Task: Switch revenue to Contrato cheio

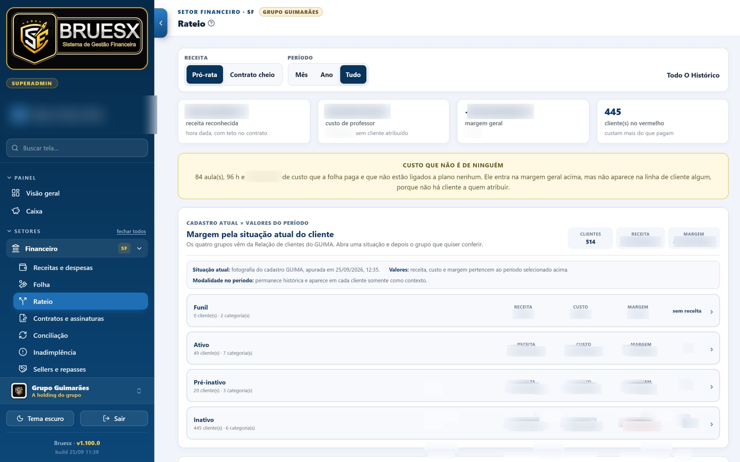Action: (252, 75)
